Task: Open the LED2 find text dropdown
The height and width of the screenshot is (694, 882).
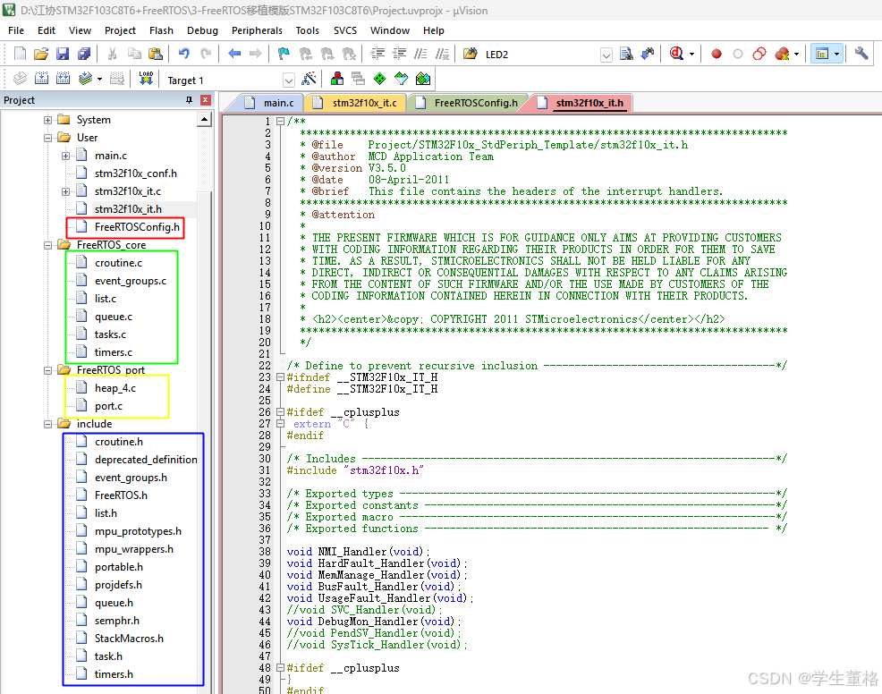Action: pyautogui.click(x=606, y=55)
